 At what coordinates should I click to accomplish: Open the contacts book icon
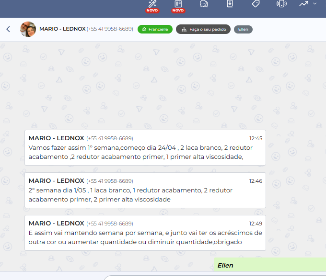point(230,4)
